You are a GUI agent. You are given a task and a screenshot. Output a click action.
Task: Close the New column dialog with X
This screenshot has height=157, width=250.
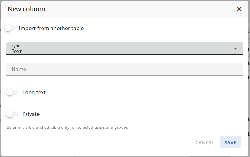239,9
